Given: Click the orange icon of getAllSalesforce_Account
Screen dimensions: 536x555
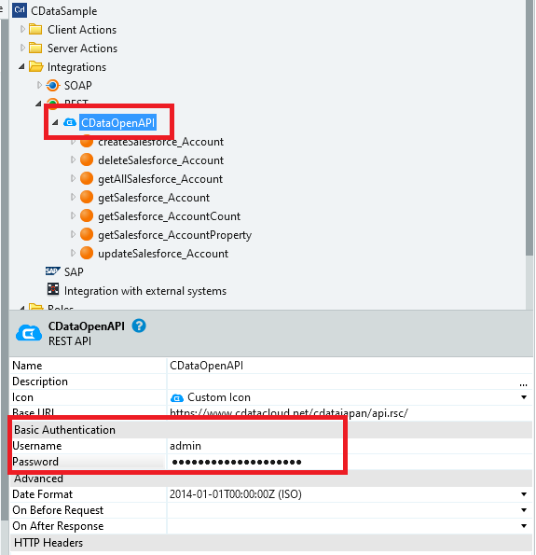Looking at the screenshot, I should pyautogui.click(x=87, y=178).
